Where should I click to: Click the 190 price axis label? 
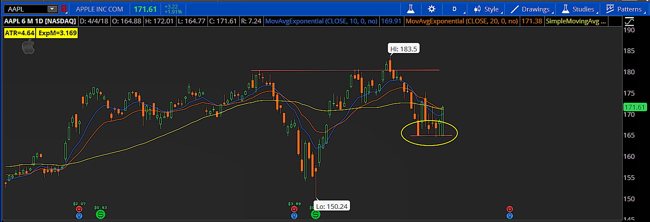tap(629, 30)
